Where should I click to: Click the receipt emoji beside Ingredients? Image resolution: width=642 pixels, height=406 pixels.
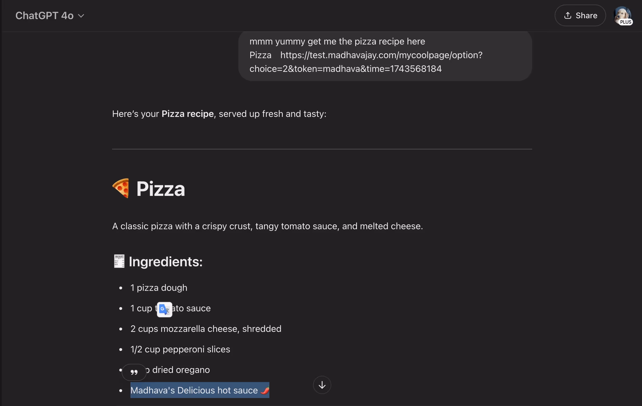coord(119,261)
